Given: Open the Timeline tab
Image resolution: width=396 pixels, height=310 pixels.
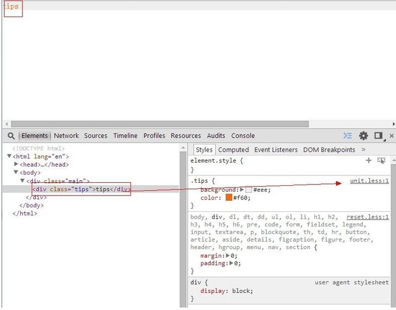Looking at the screenshot, I should (126, 136).
